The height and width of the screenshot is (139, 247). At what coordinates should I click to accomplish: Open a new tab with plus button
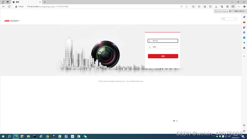coord(45,2)
